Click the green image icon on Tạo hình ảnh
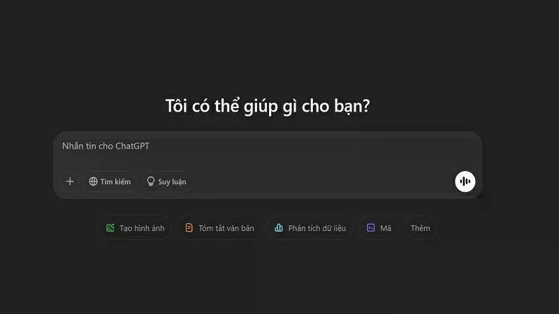This screenshot has width=559, height=314. 110,228
